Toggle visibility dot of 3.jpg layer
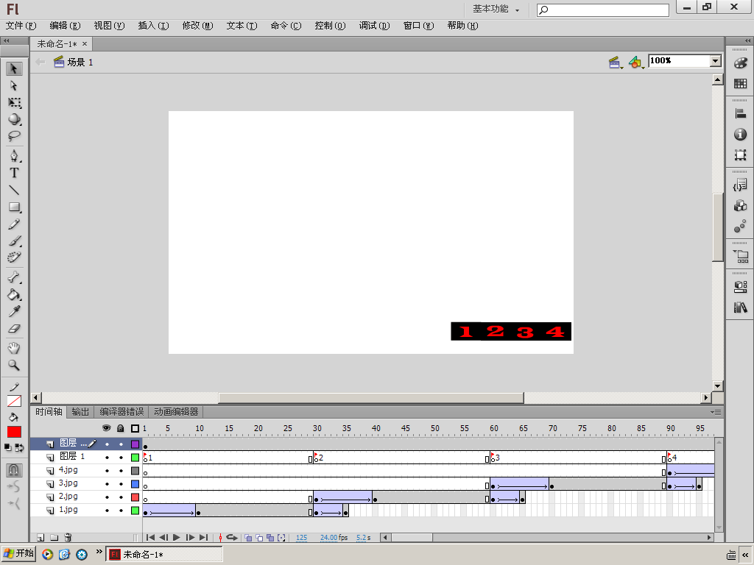The image size is (754, 565). point(107,484)
